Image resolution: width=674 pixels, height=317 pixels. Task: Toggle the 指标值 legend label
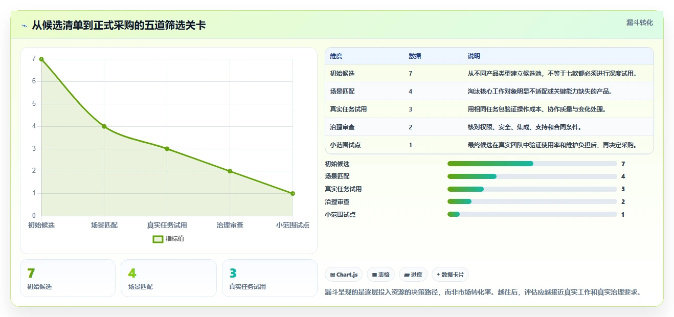175,239
